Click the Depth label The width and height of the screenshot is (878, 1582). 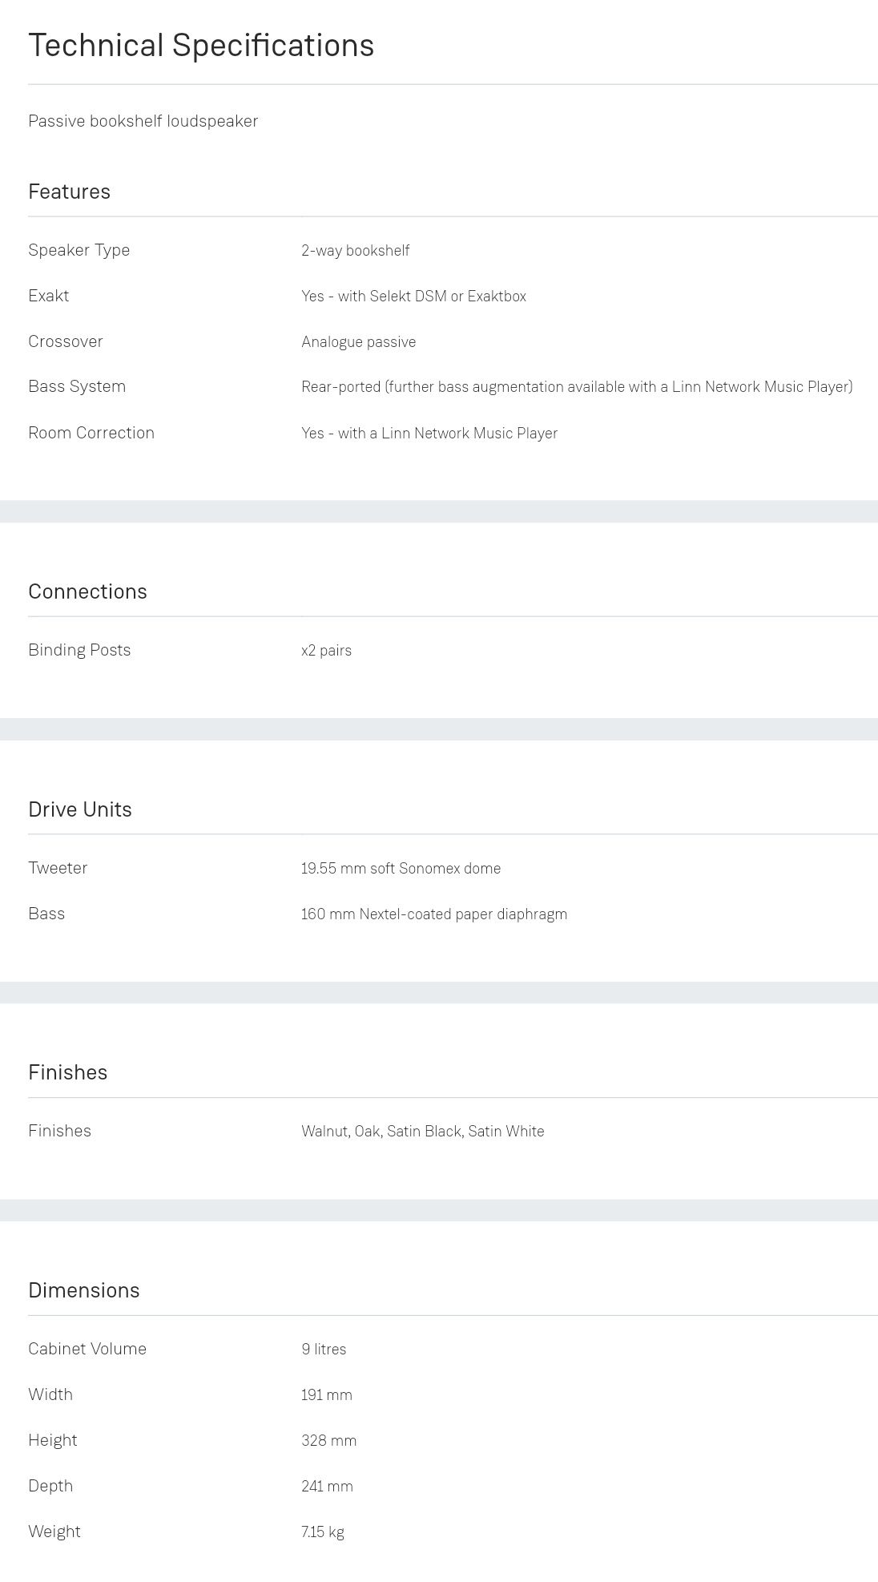point(50,1486)
